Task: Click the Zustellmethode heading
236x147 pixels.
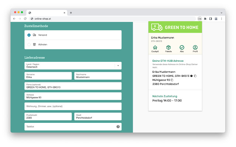Action: click(x=36, y=26)
